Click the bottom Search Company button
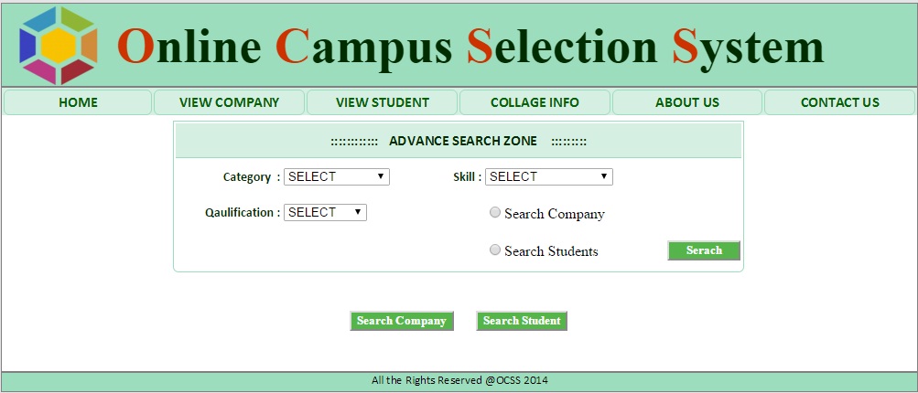This screenshot has width=918, height=393. (x=401, y=321)
